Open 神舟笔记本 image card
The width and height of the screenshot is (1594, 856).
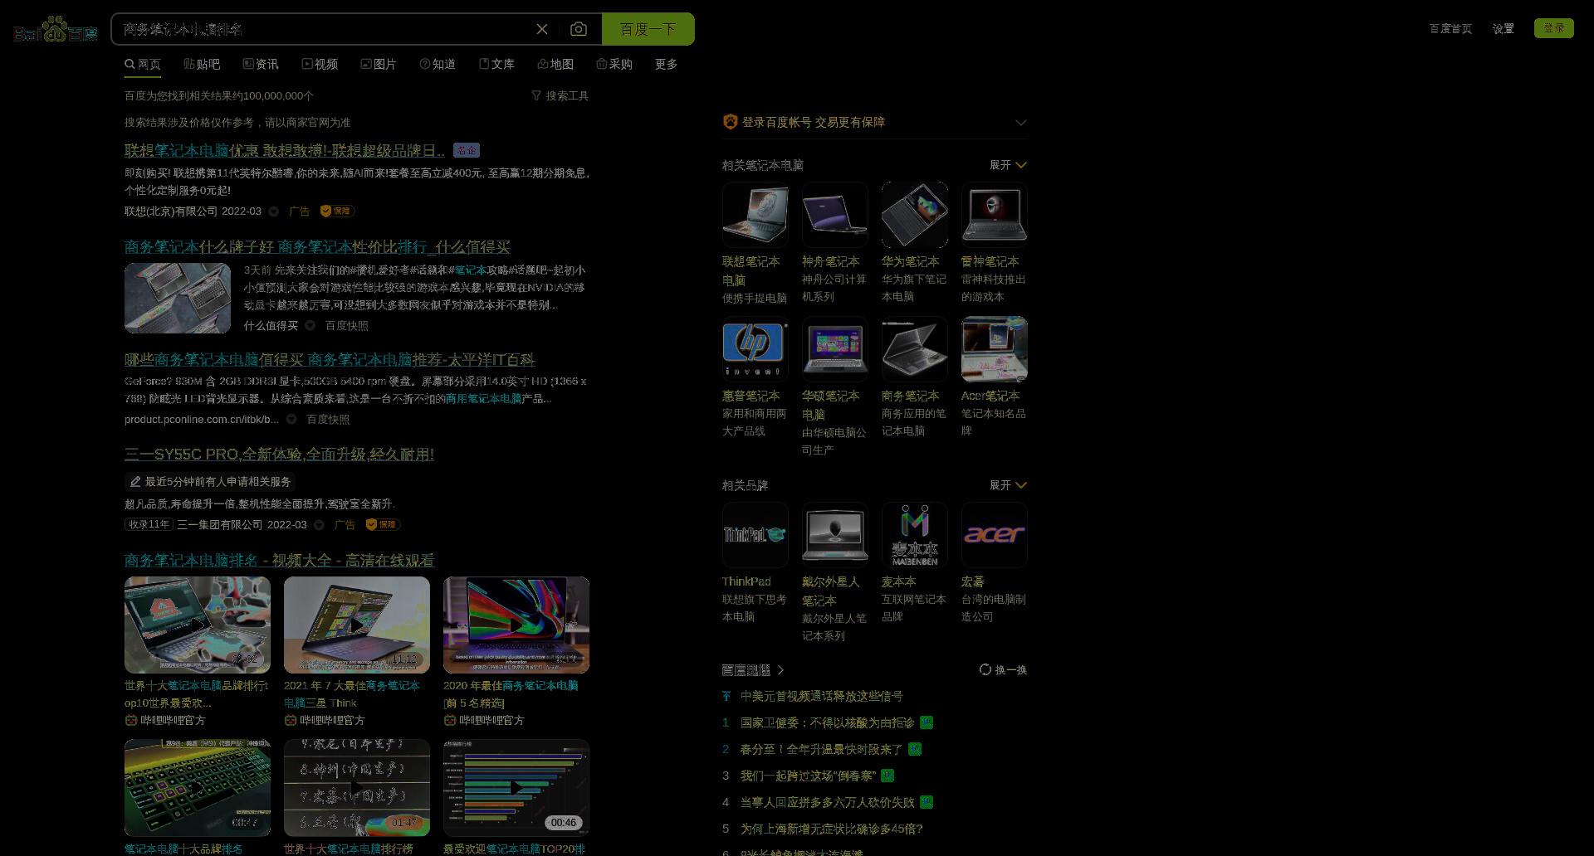[834, 215]
